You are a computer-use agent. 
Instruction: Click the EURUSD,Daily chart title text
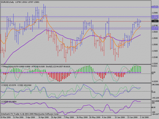(7, 2)
